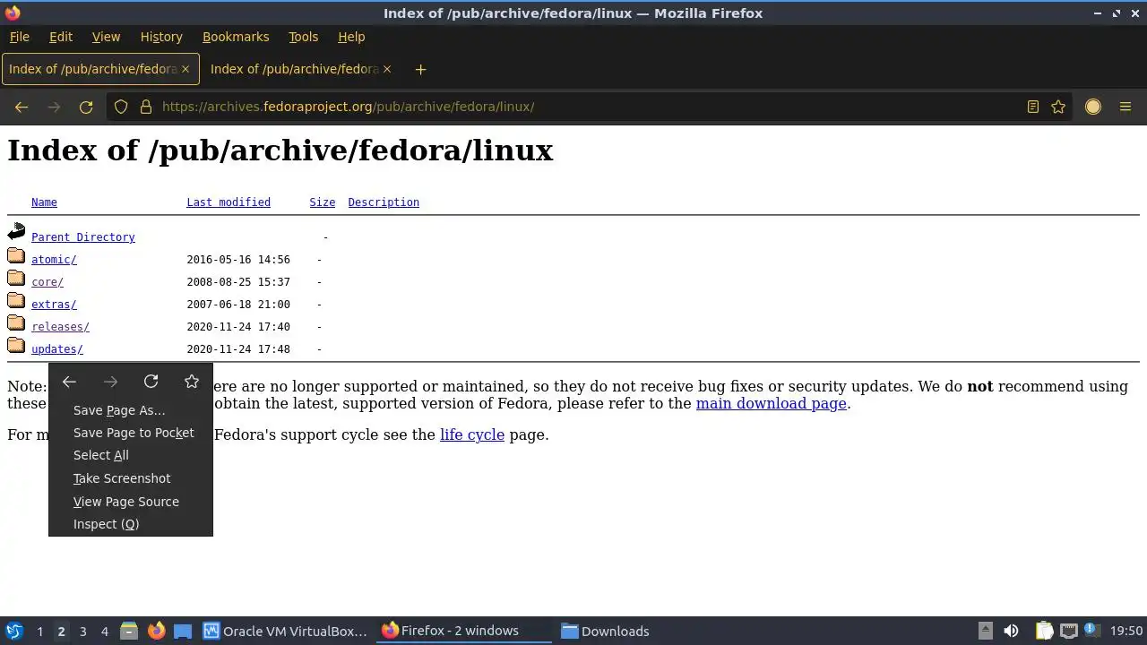Click the folder icon beside updates/

[x=16, y=346]
